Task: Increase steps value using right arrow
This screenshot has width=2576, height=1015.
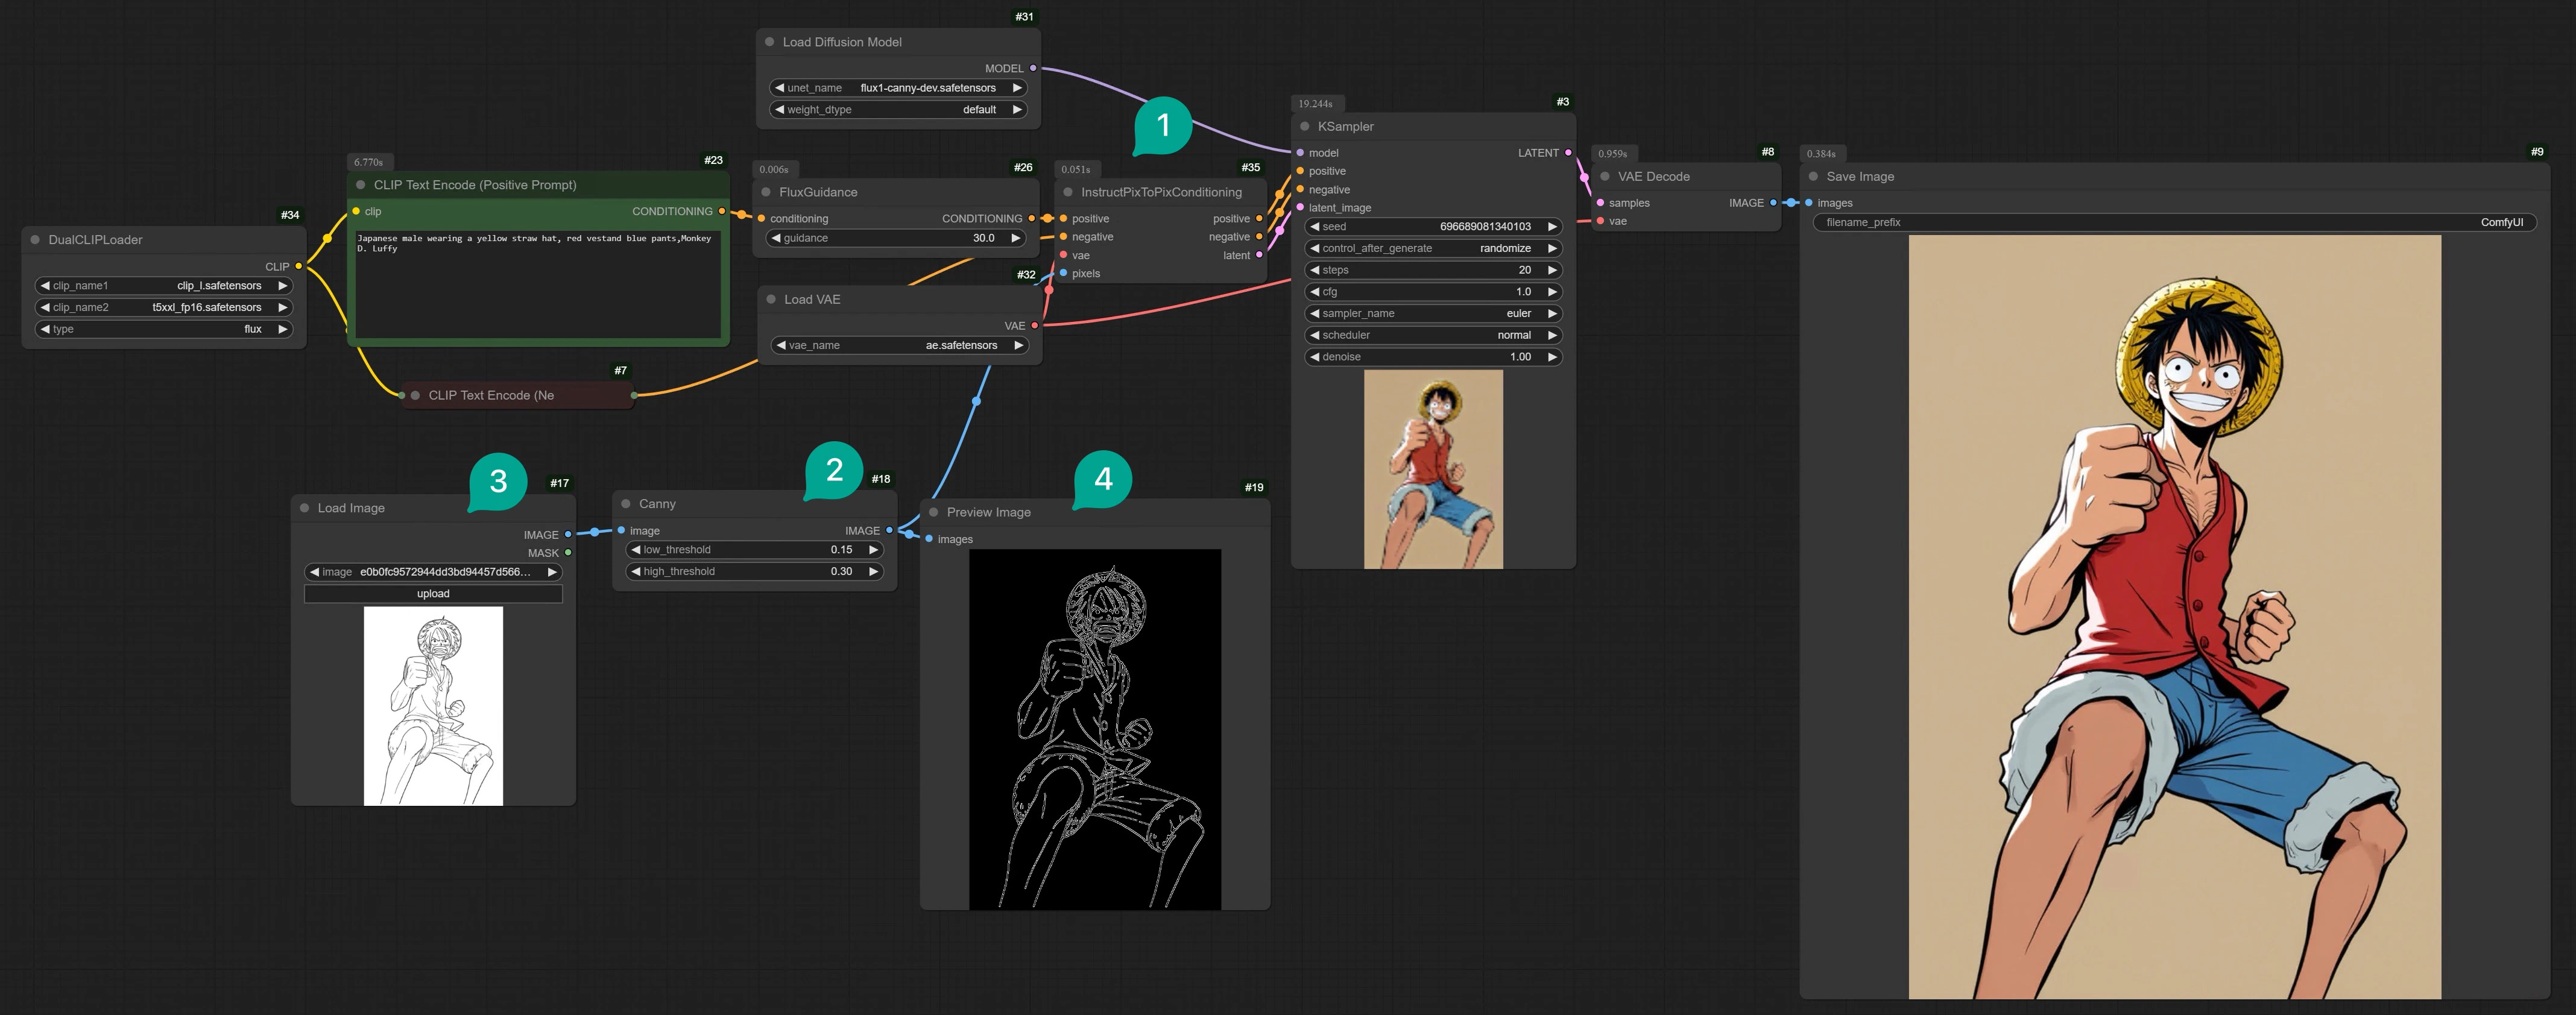Action: click(x=1551, y=270)
